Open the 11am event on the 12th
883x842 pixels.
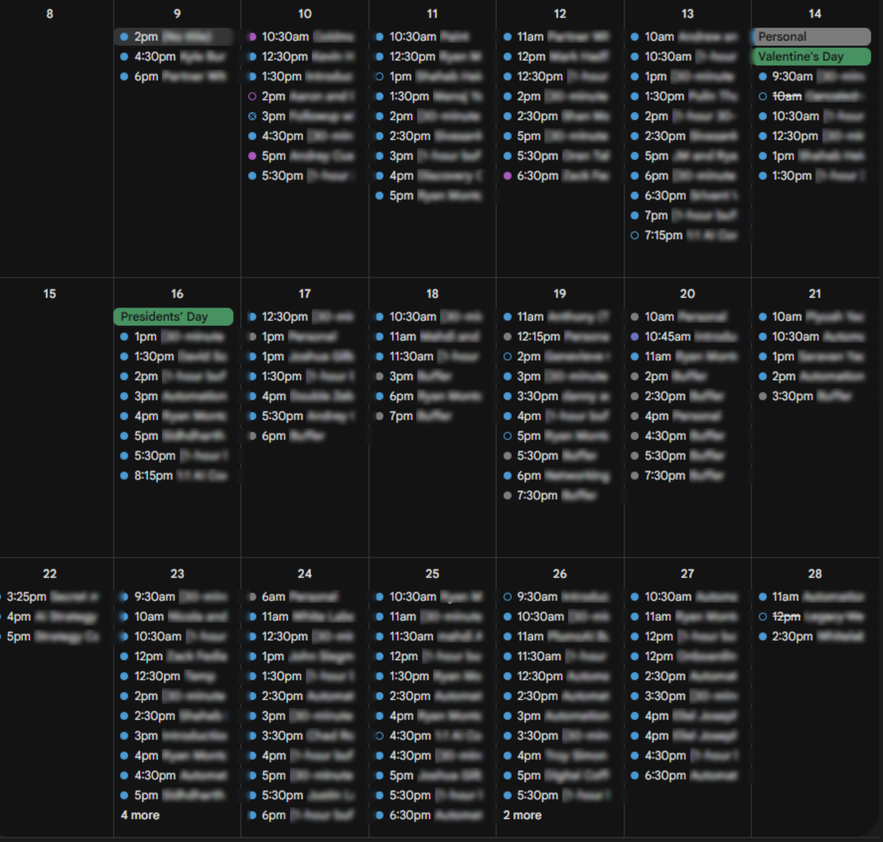click(x=556, y=37)
